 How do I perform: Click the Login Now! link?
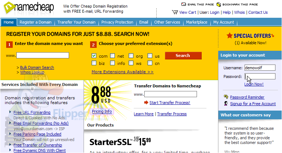pos(254,84)
